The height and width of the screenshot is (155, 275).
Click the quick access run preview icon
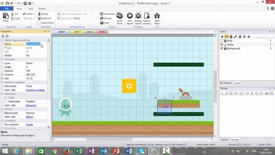[x=25, y=3]
